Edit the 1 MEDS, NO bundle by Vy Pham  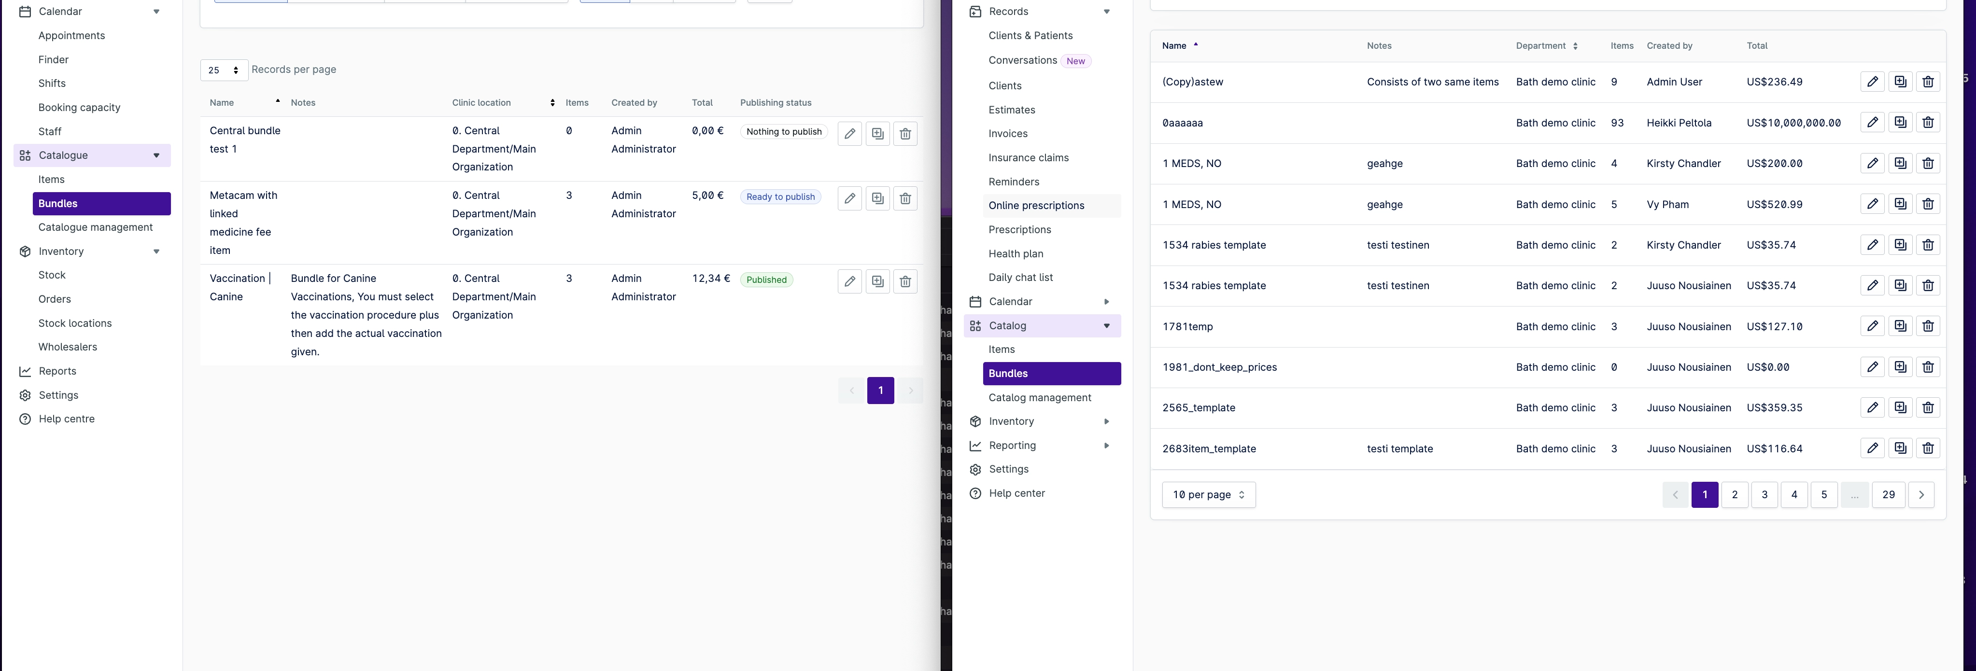(1873, 204)
